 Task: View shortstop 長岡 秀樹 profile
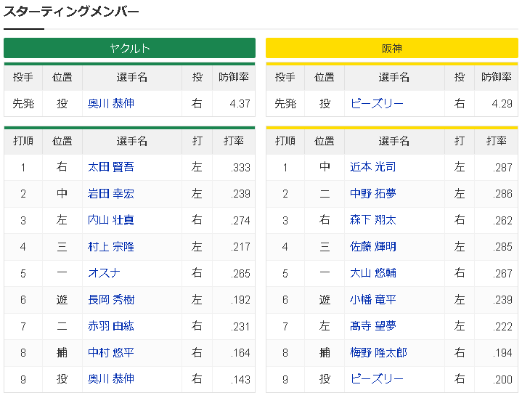tap(111, 299)
